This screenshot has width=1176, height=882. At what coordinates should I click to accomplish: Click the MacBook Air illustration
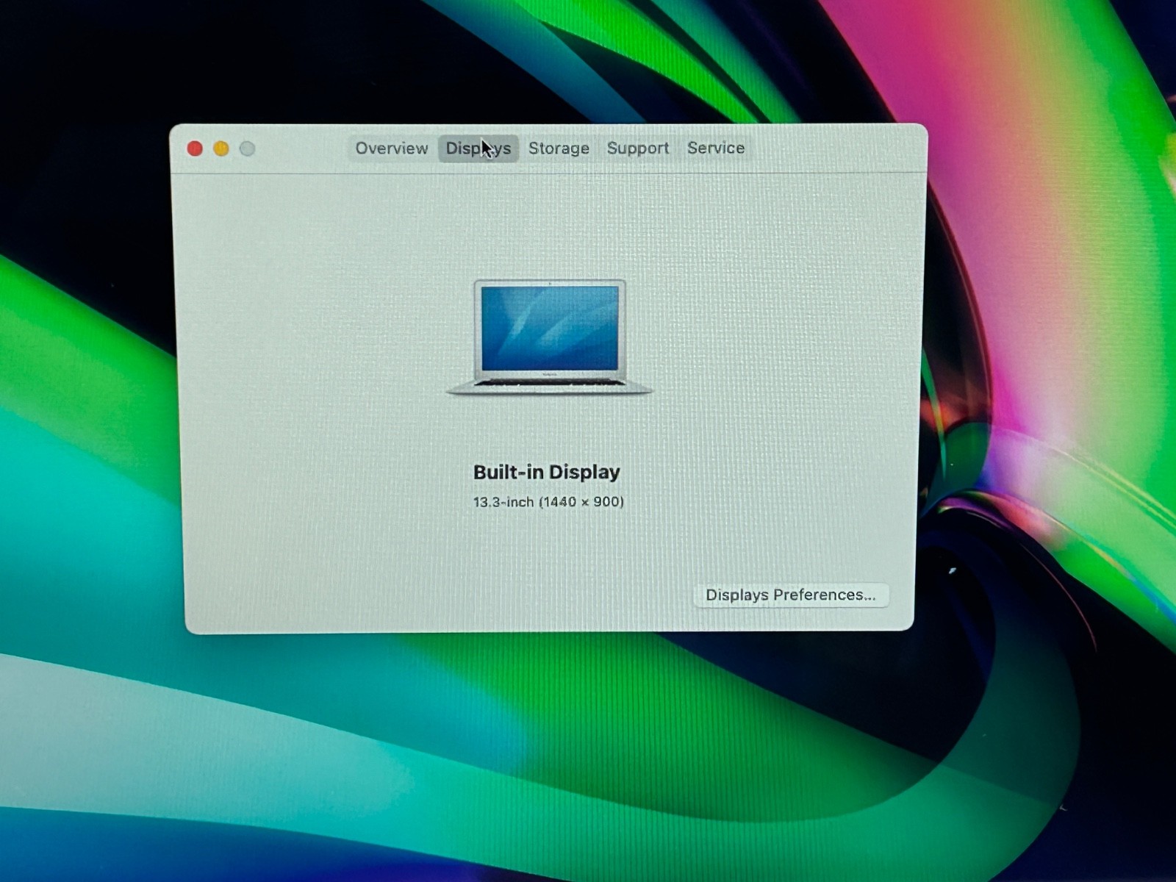pyautogui.click(x=549, y=337)
